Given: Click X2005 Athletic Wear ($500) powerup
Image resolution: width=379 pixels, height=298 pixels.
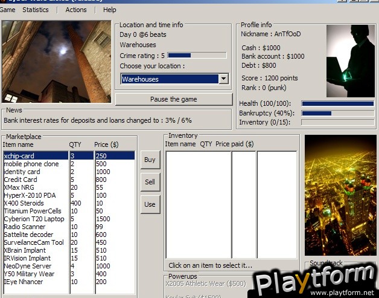Looking at the screenshot, I should (x=206, y=283).
